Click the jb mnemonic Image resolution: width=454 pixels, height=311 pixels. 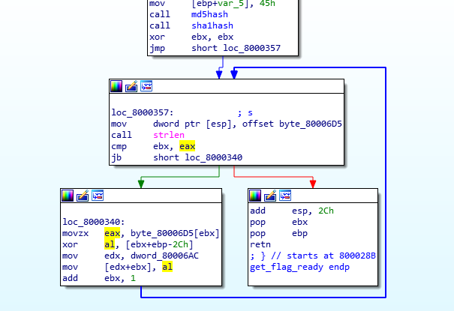tap(116, 158)
